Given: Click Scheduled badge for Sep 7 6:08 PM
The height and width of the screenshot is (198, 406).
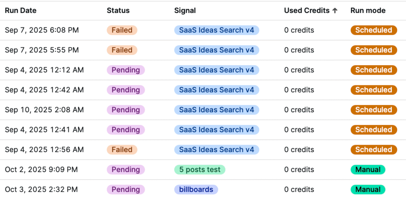Looking at the screenshot, I should (373, 30).
